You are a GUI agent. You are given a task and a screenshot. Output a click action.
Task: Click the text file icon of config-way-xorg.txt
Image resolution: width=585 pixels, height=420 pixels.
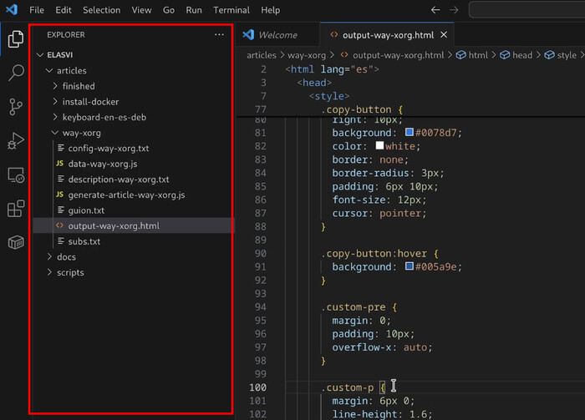pos(60,148)
